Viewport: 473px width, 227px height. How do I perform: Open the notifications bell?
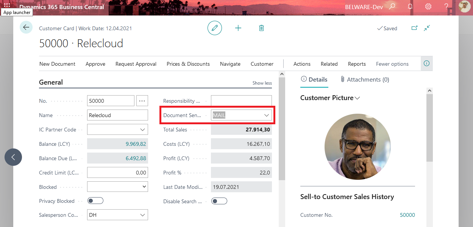[410, 6]
